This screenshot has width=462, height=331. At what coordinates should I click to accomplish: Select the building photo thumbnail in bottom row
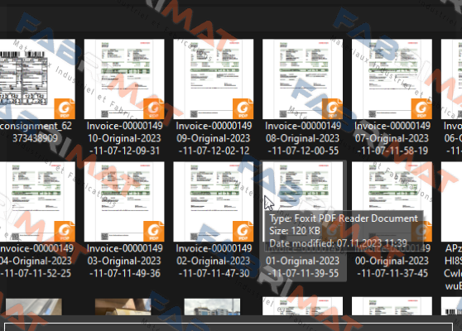pos(212,307)
